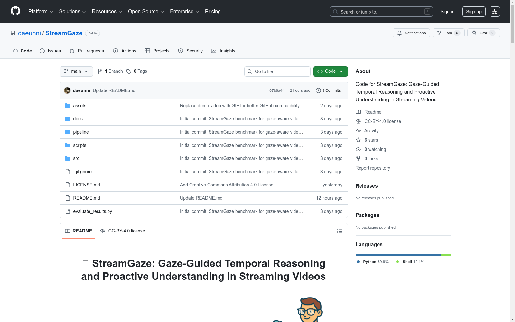Open the daeunni owner profile link

tap(29, 33)
